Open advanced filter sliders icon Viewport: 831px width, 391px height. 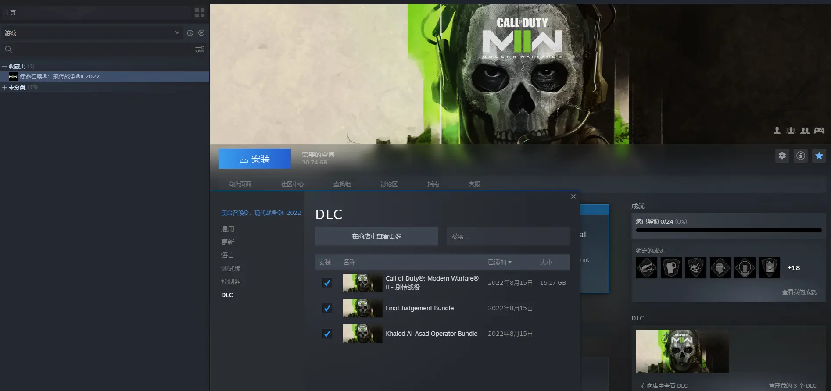click(200, 50)
